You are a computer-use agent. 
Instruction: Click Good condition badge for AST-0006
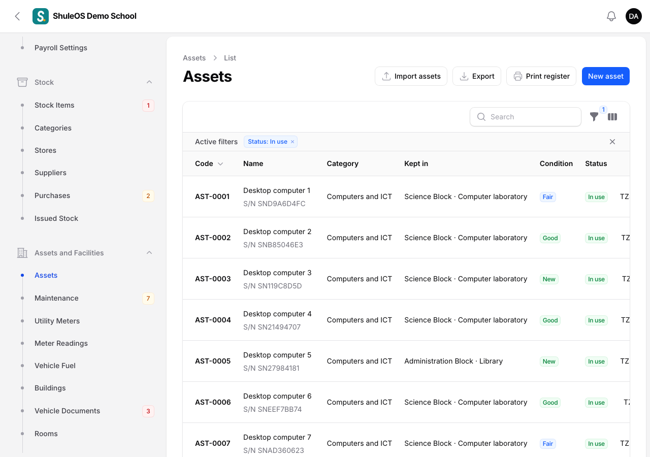coord(550,403)
